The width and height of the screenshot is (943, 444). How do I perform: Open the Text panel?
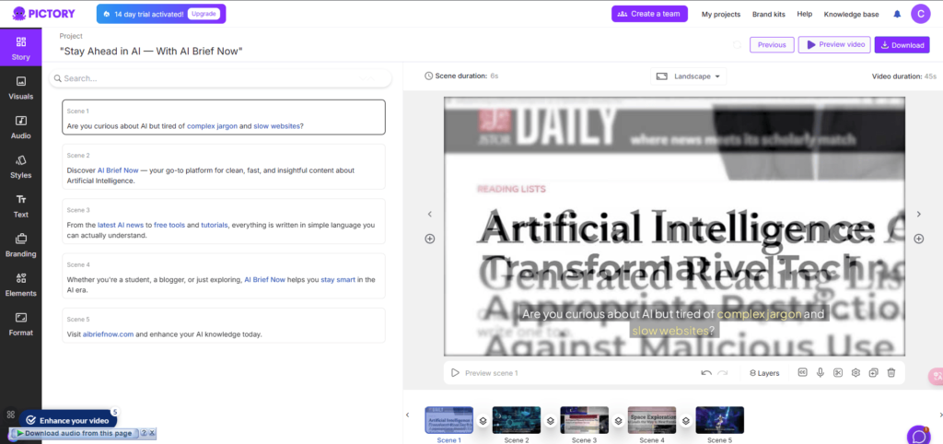point(21,205)
